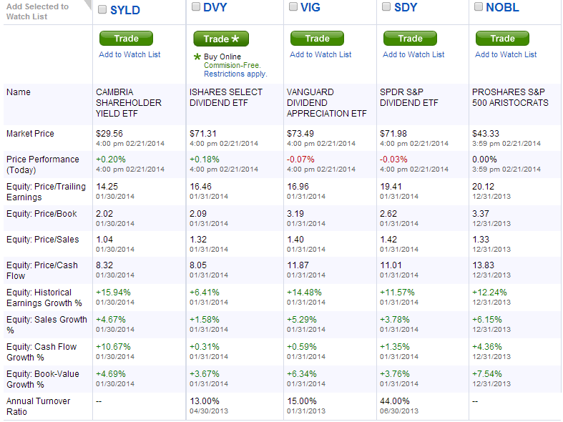
Task: Check the SYLD selection checkbox
Action: click(102, 9)
